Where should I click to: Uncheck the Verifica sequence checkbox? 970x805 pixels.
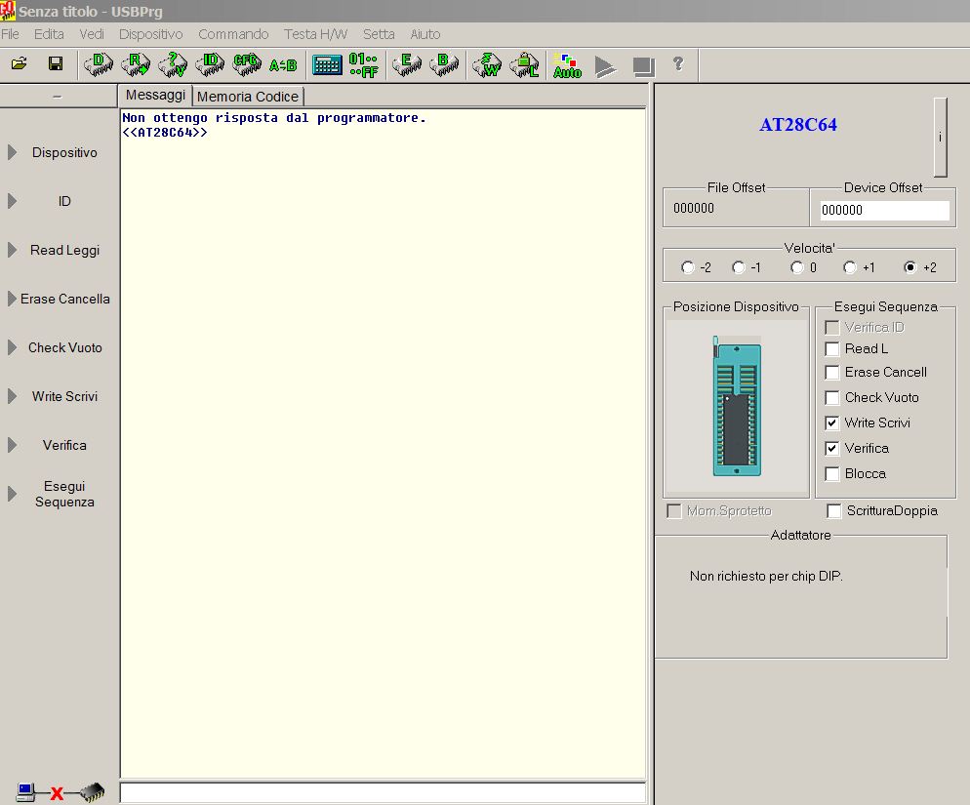[832, 449]
